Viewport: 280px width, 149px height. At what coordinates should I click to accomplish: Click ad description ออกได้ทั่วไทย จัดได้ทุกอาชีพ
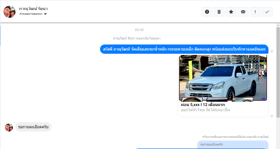click(x=205, y=110)
